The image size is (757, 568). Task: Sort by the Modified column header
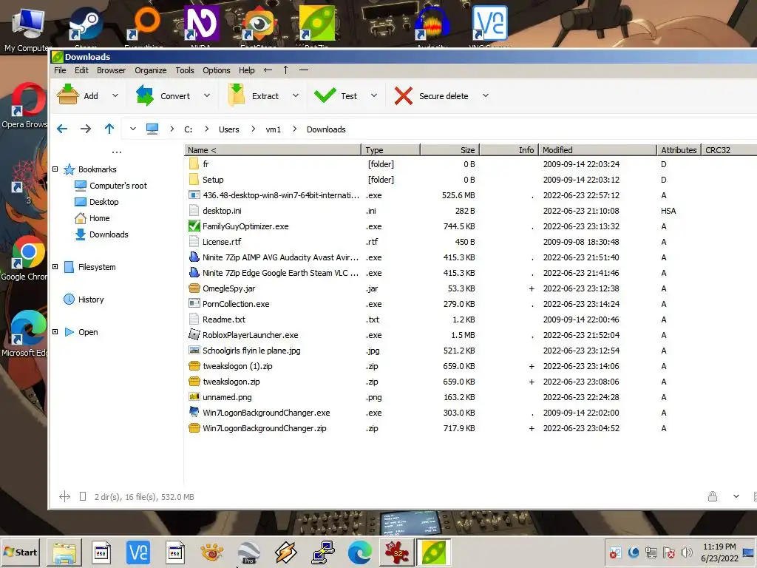pos(597,149)
